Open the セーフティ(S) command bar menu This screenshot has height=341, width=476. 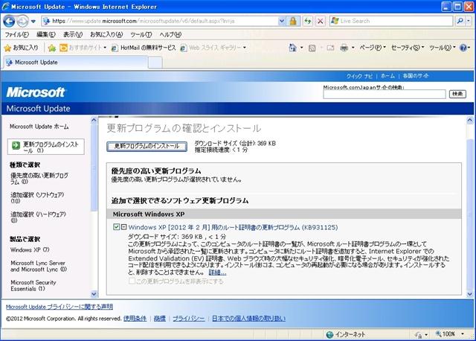click(x=408, y=48)
